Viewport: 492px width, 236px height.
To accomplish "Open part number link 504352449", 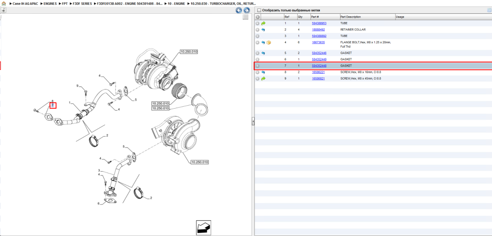I will coord(318,59).
